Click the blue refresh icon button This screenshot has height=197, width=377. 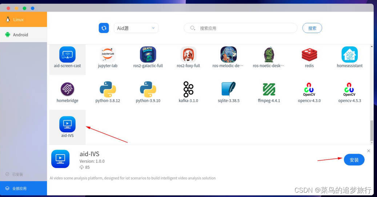click(104, 28)
